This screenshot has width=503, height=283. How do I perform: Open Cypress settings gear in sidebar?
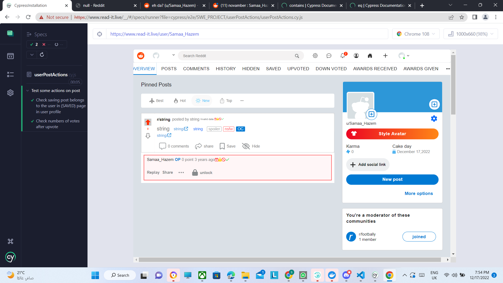tap(10, 93)
